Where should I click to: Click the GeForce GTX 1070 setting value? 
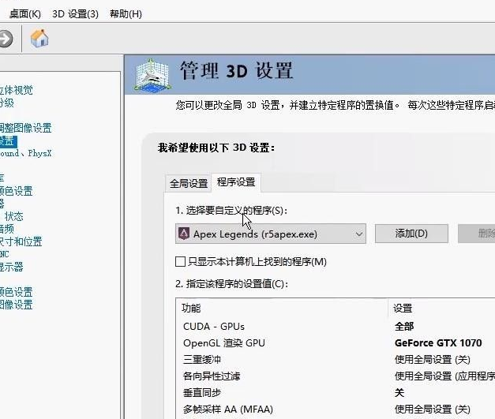point(438,343)
